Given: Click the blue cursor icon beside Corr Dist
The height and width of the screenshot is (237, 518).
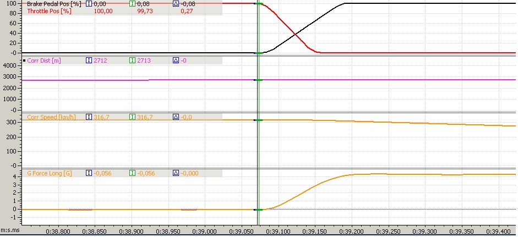Looking at the screenshot, I should click(x=89, y=60).
